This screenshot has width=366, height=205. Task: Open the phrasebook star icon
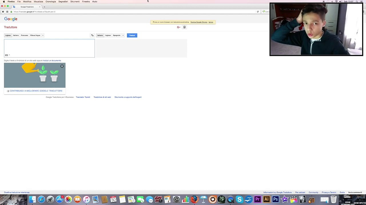[x=184, y=27]
